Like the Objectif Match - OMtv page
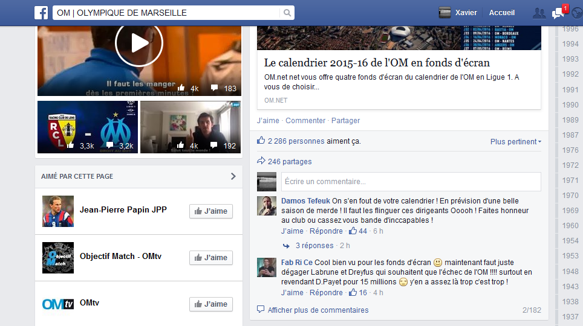This screenshot has width=583, height=326. 211,257
